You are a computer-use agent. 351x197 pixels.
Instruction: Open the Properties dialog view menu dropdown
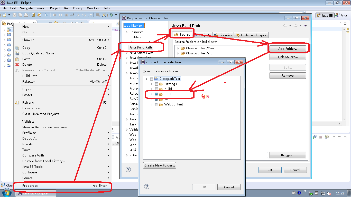click(x=306, y=26)
